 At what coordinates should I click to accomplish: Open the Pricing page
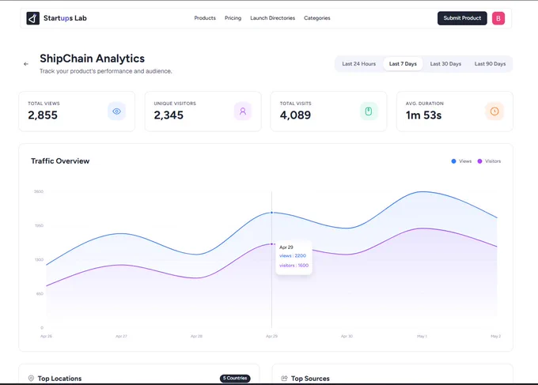233,18
